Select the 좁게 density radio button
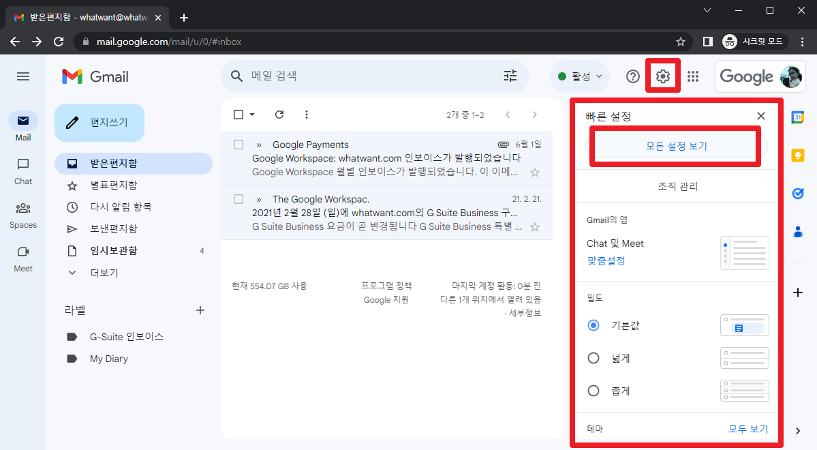The image size is (817, 450). pyautogui.click(x=594, y=391)
